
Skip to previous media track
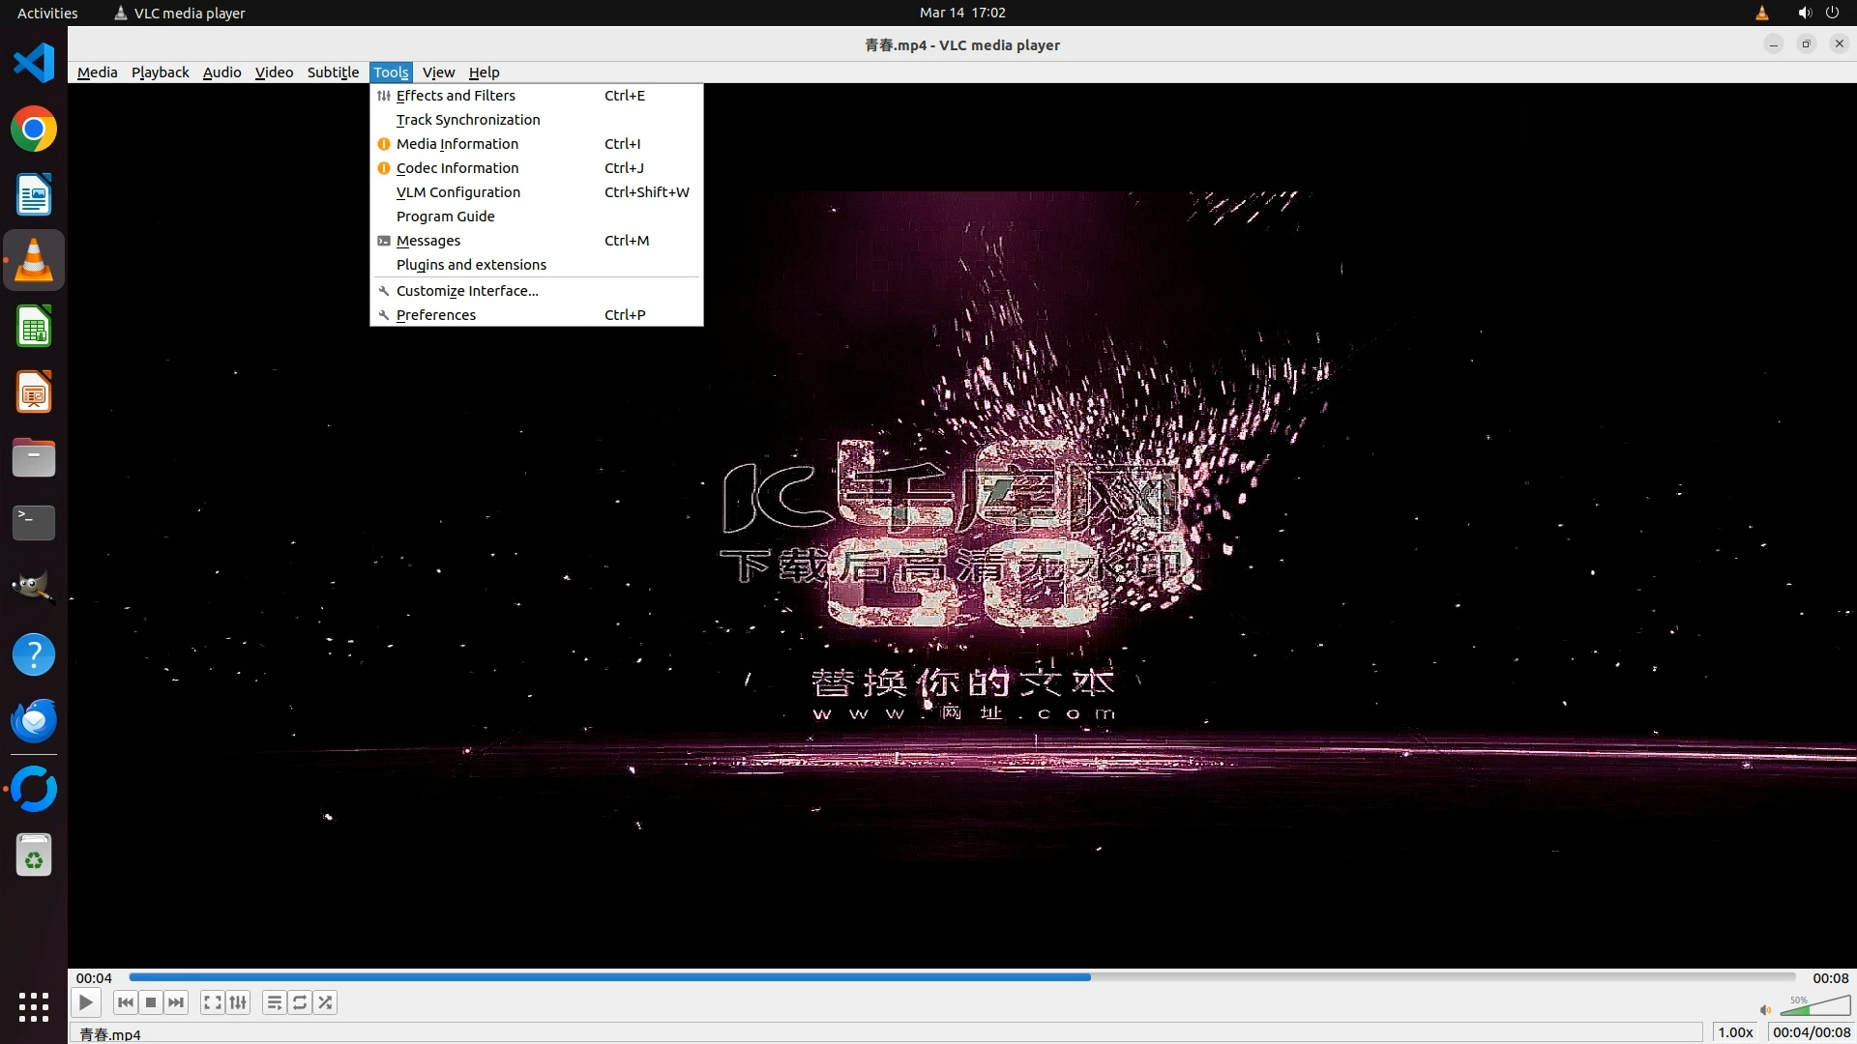pos(125,1002)
